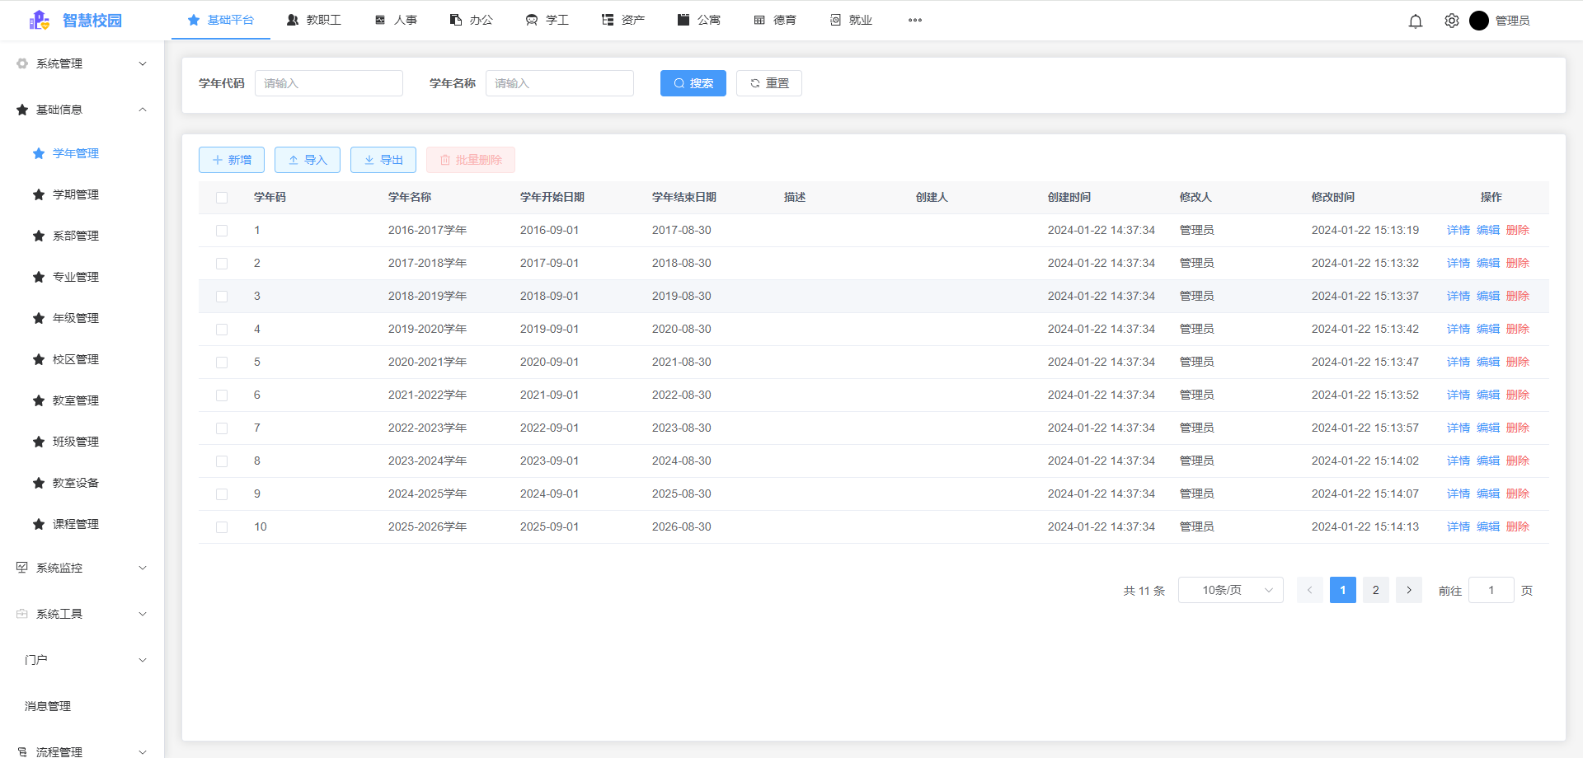This screenshot has width=1583, height=758.
Task: Click the 新增 button
Action: 232,160
